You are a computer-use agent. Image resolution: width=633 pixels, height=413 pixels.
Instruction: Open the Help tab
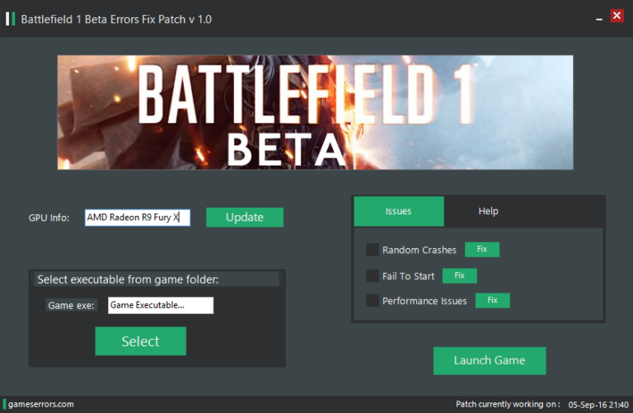click(x=488, y=211)
